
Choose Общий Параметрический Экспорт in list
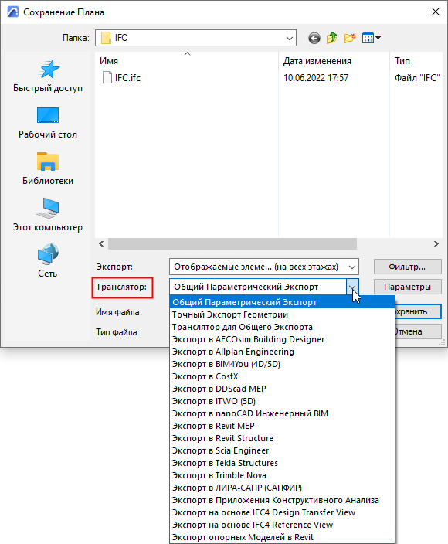pyautogui.click(x=282, y=302)
